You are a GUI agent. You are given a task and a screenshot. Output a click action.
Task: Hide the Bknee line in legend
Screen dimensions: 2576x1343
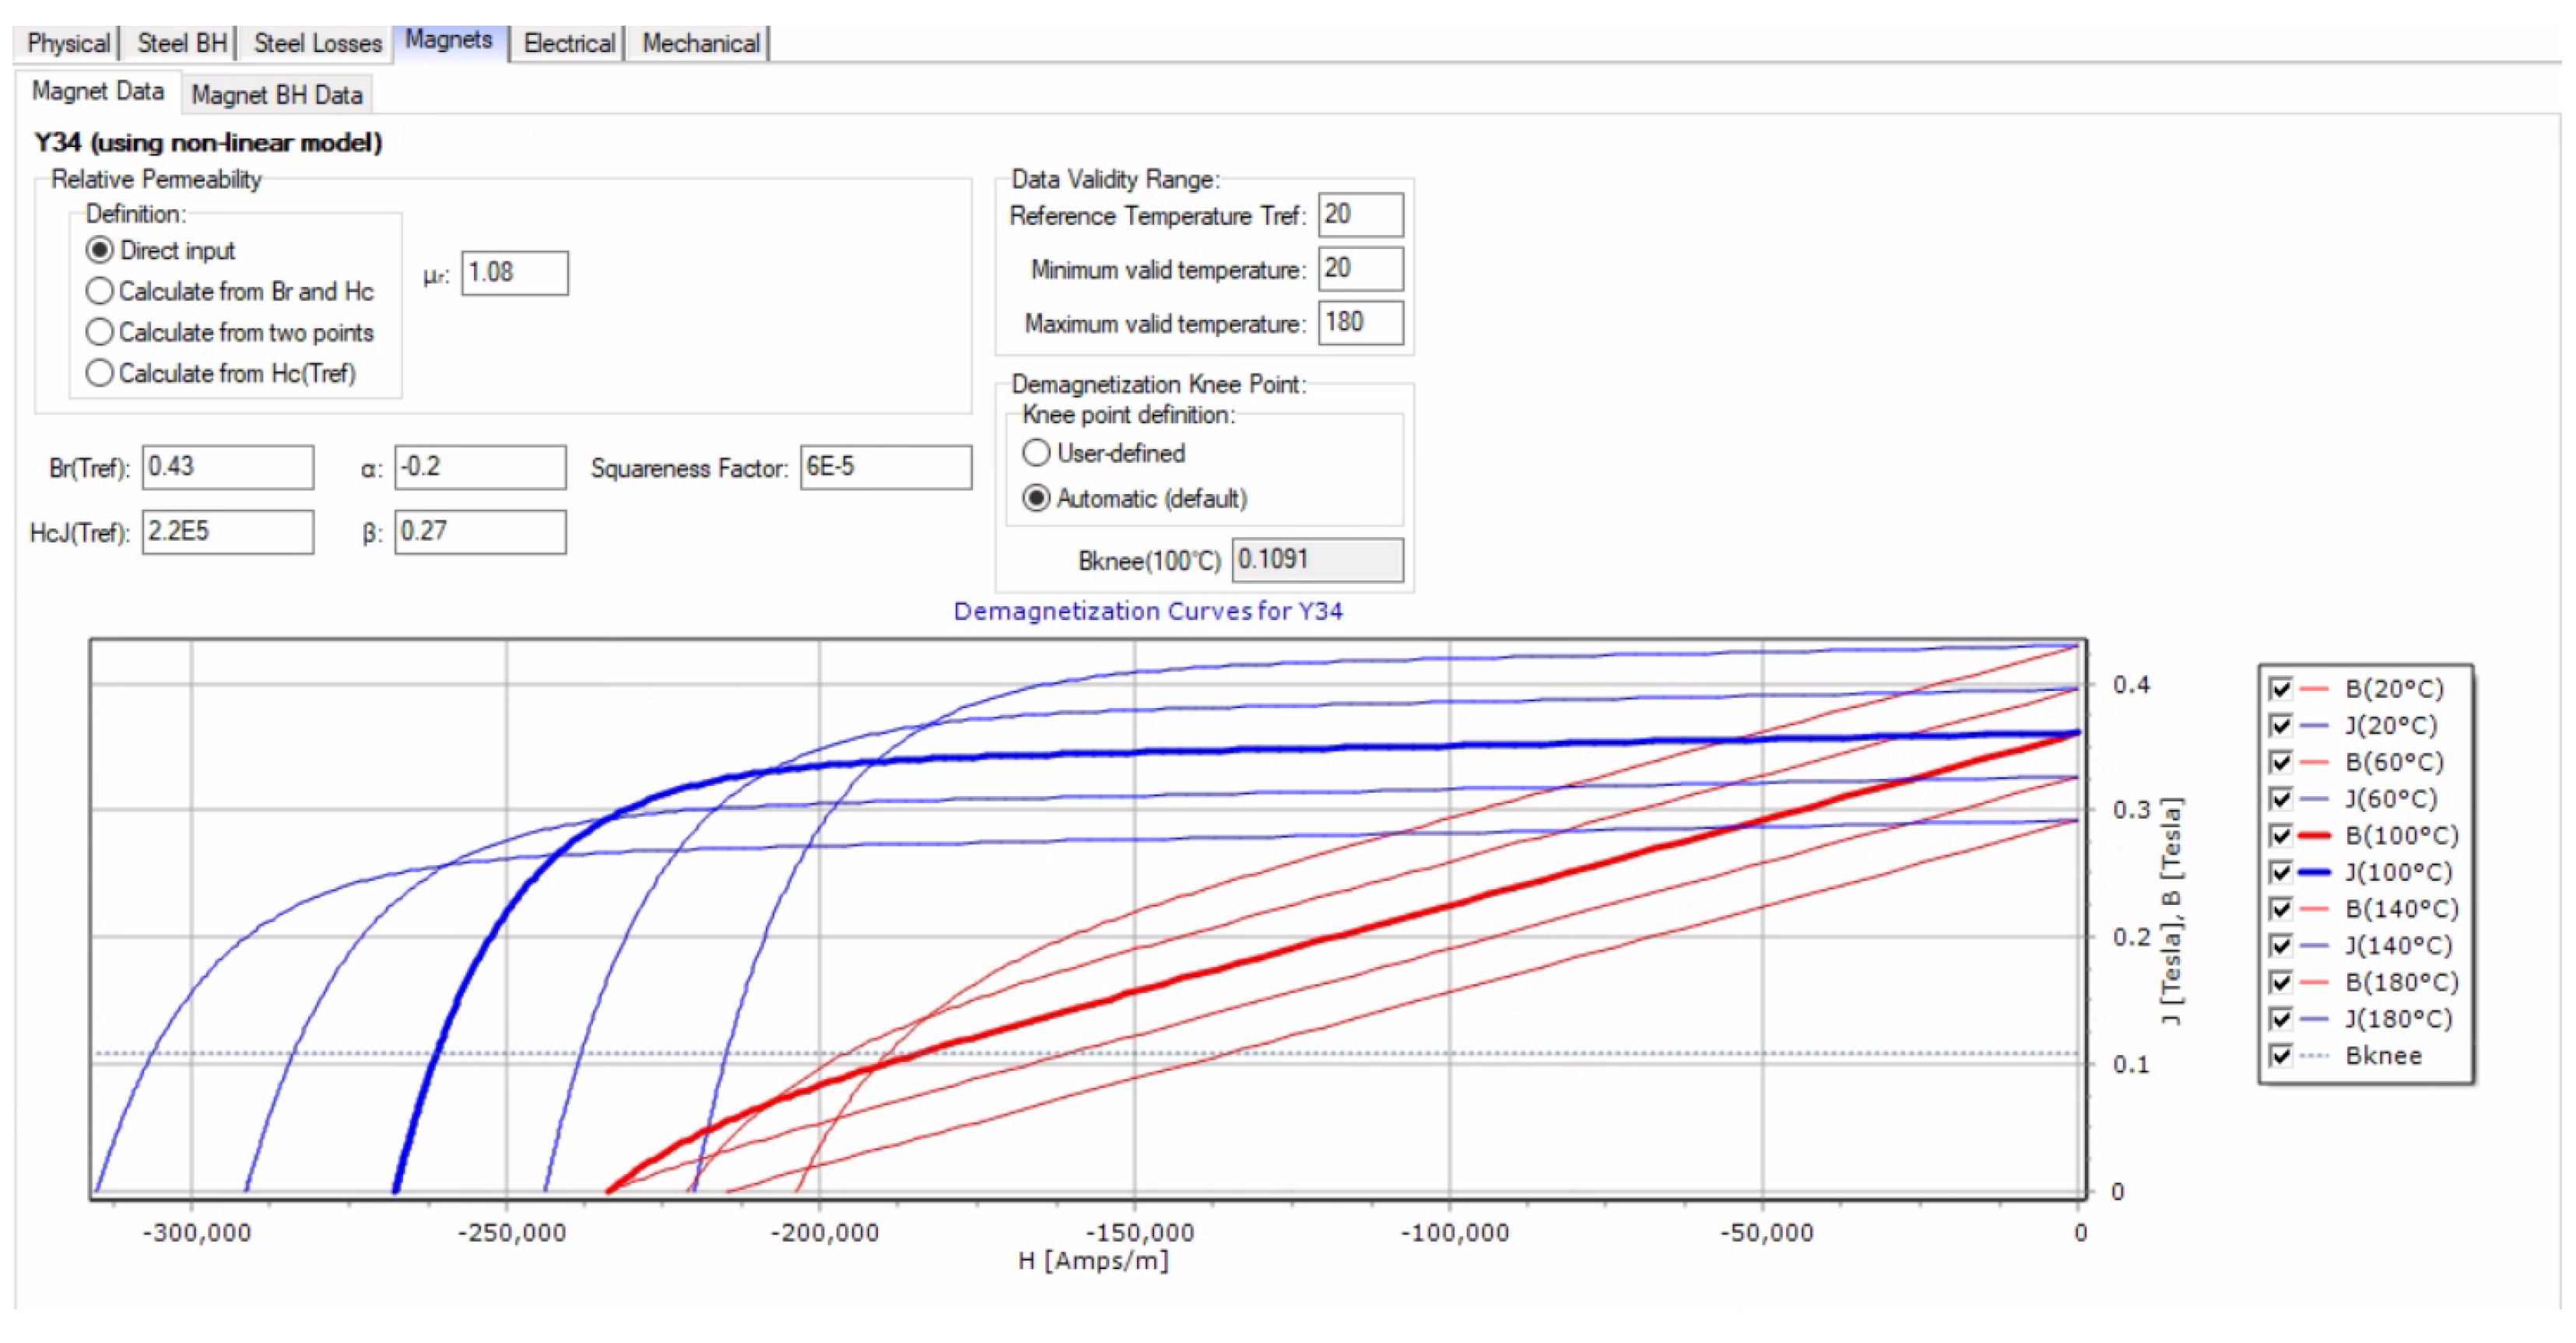[2281, 1056]
